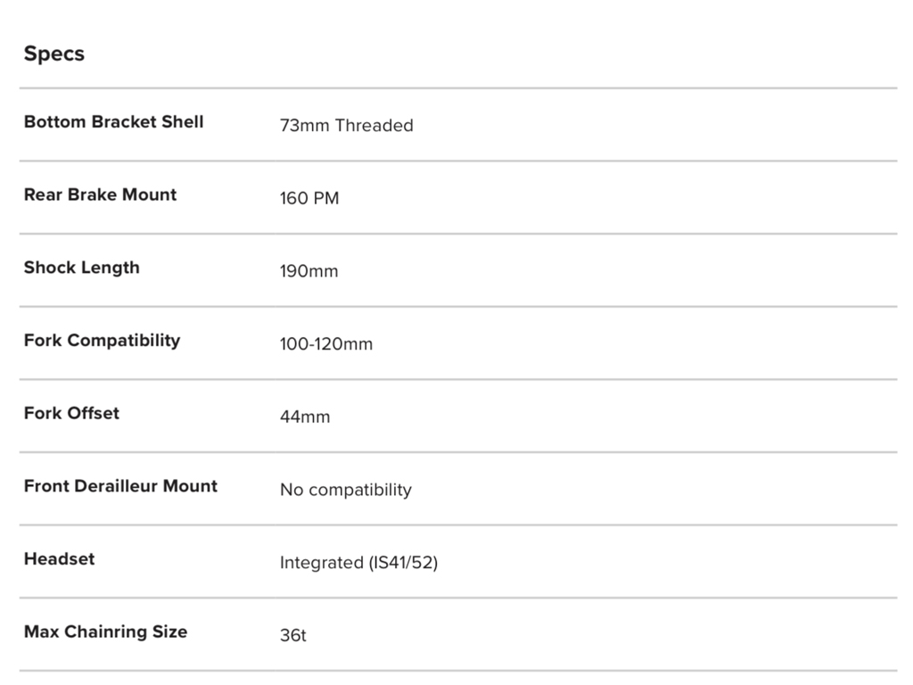Click the 100-120mm fork value
Screen dimensions: 913x685
(x=326, y=344)
